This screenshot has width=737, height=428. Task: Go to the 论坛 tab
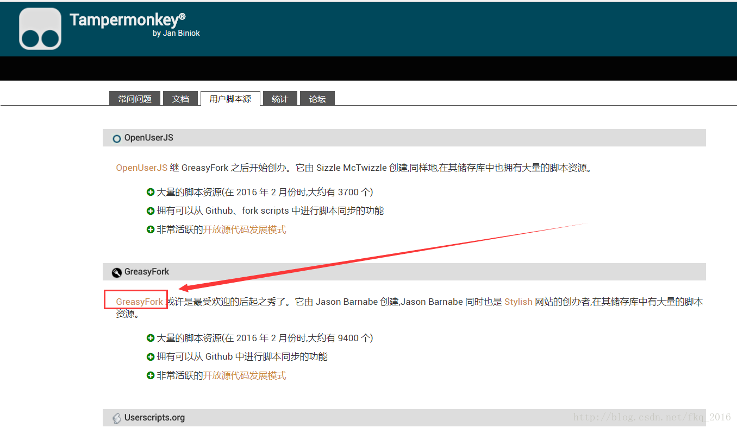point(317,99)
